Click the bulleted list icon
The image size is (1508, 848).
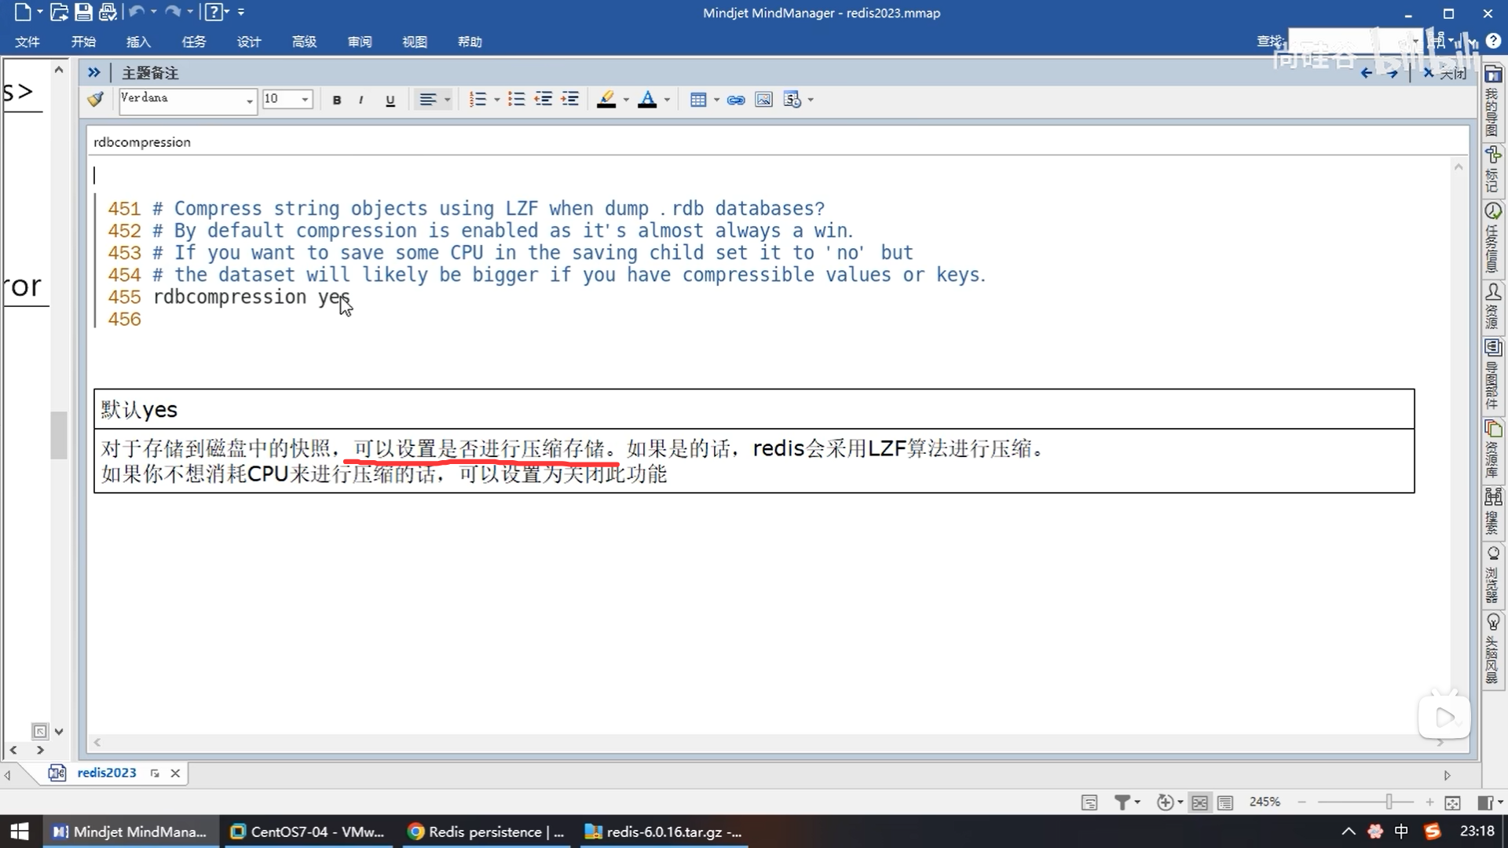[x=516, y=100]
